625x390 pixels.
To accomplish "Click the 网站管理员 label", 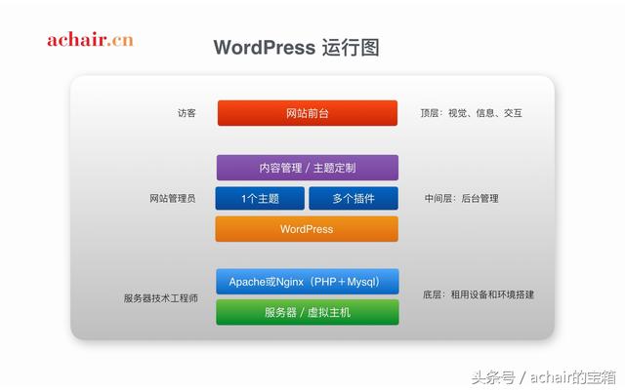I will pyautogui.click(x=173, y=198).
